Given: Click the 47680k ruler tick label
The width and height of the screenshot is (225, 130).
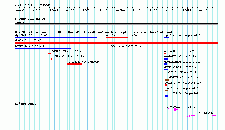Looking at the screenshot, I should [x=21, y=10].
